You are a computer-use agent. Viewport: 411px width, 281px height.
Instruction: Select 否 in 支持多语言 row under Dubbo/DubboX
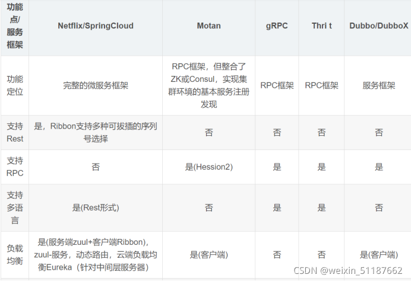[x=379, y=207]
